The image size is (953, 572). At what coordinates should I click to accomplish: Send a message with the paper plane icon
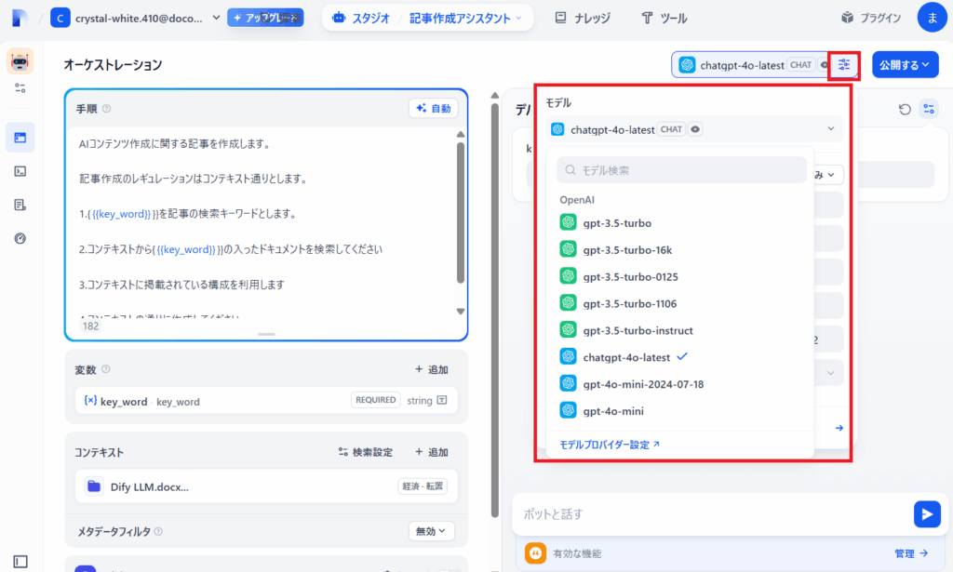pos(927,513)
